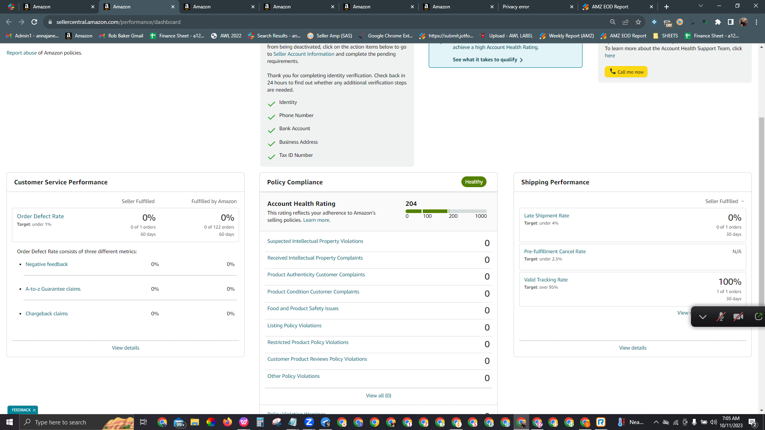Viewport: 765px width, 430px height.
Task: Click the Call me now button
Action: coord(626,72)
